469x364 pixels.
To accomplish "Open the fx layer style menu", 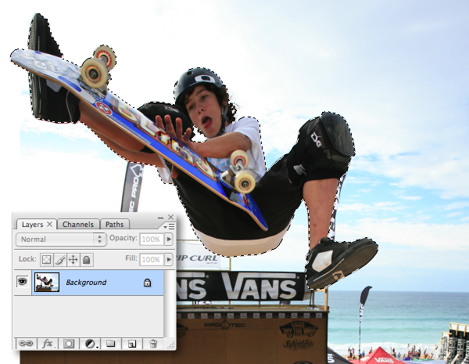I will (47, 344).
